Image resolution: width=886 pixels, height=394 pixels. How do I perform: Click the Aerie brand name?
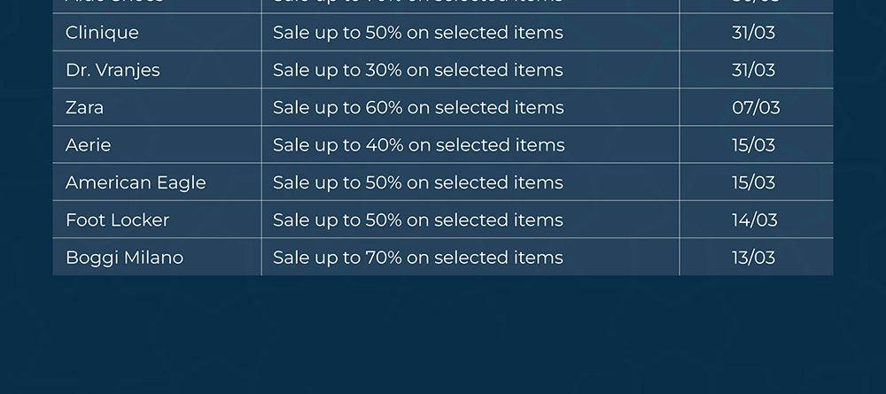tap(88, 145)
